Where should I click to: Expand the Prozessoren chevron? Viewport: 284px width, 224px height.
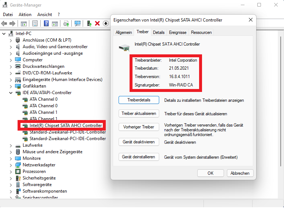pyautogui.click(x=11, y=171)
